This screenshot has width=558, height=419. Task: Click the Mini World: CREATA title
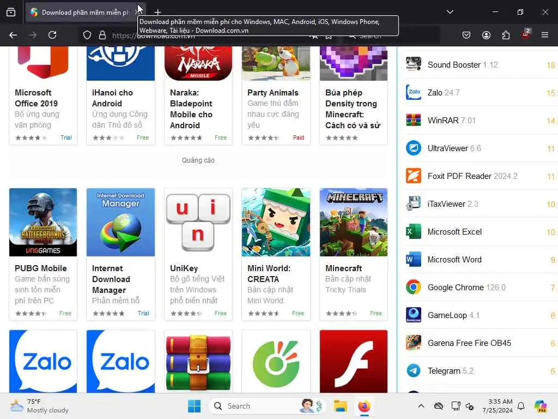tap(269, 274)
